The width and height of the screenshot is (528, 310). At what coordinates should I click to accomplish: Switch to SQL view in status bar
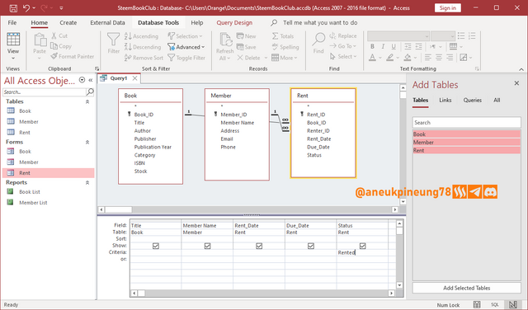point(495,304)
